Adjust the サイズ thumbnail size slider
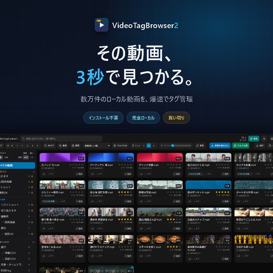The width and height of the screenshot is (273, 273). 181,146
